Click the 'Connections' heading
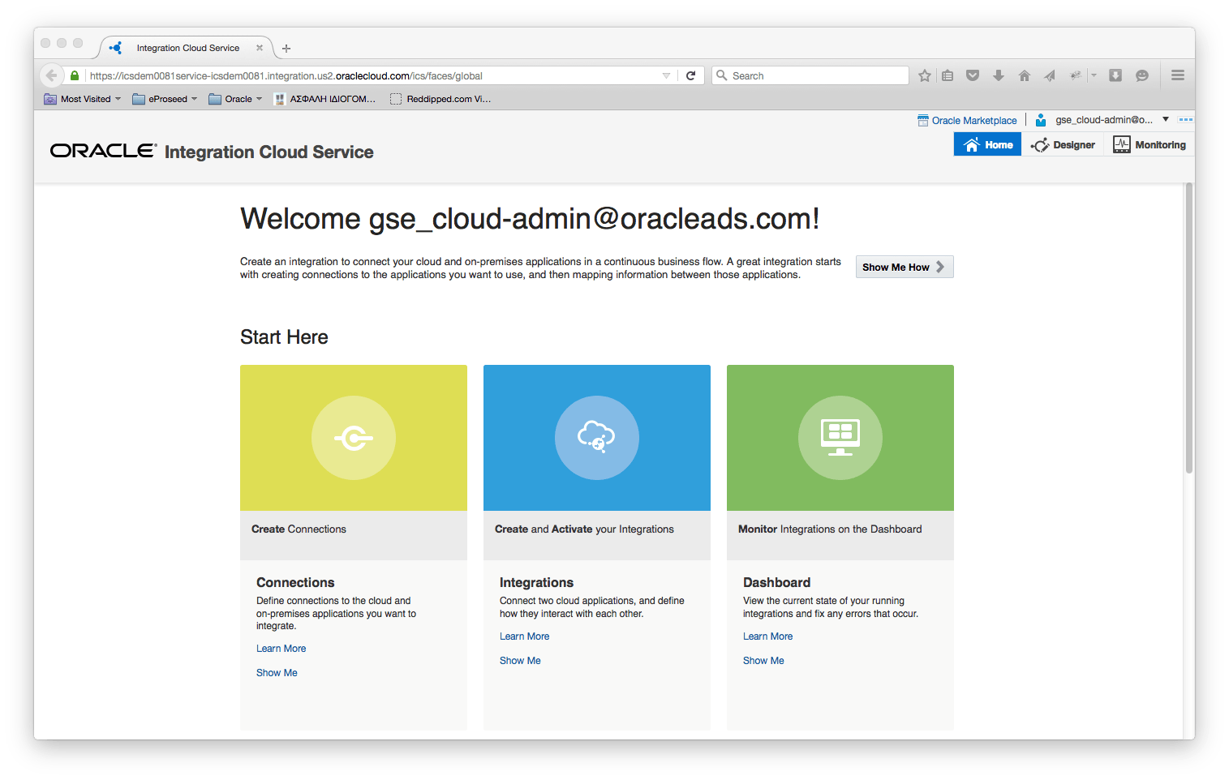Image resolution: width=1229 pixels, height=780 pixels. click(295, 582)
